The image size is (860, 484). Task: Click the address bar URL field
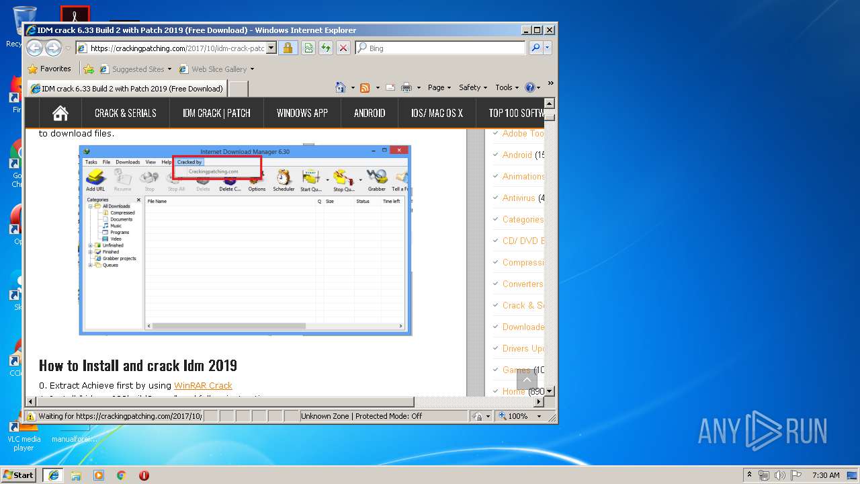click(x=171, y=48)
